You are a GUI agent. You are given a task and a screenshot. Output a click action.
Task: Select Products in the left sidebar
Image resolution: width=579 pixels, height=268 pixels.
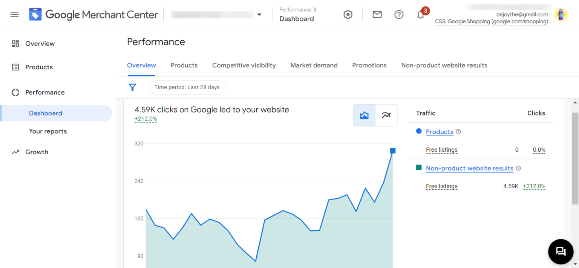pyautogui.click(x=39, y=67)
